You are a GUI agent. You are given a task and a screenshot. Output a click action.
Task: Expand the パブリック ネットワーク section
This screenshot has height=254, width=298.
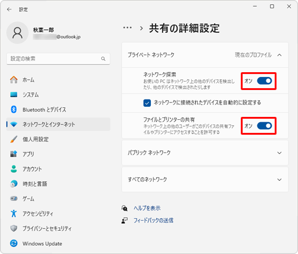205,153
